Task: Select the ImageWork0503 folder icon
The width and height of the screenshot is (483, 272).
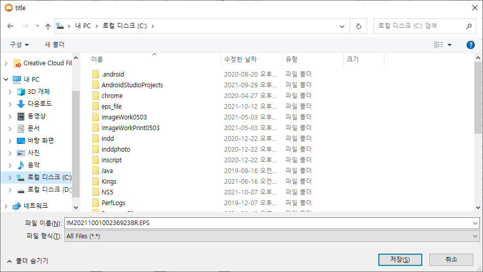Action: coord(96,117)
